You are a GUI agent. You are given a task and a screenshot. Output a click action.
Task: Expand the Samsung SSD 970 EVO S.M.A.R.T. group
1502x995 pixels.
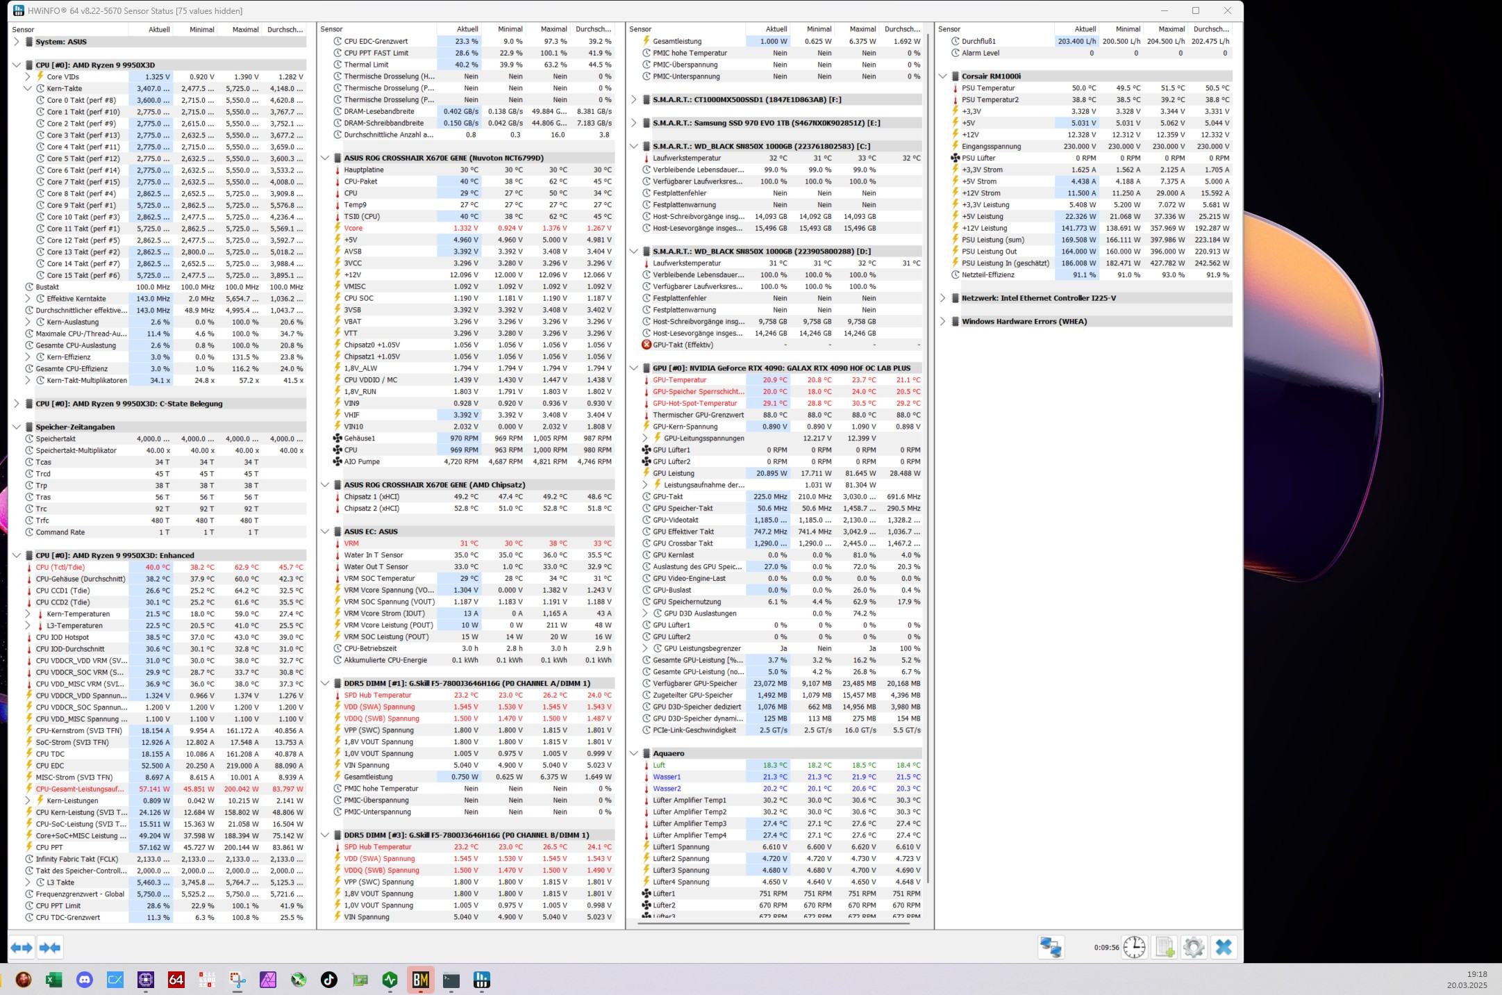634,123
